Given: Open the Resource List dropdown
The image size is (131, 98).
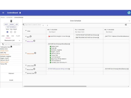Looking at the screenshot, I should click(11, 41).
